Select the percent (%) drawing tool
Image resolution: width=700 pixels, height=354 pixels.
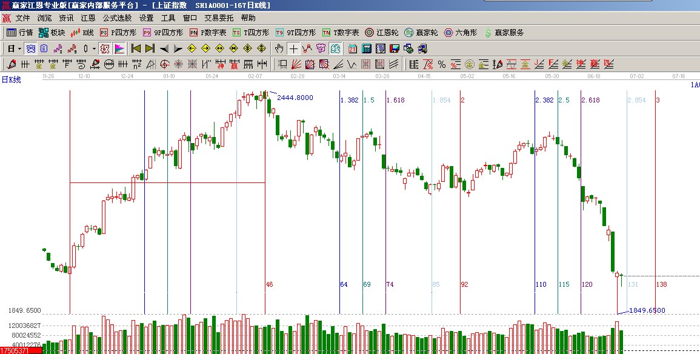[x=442, y=64]
